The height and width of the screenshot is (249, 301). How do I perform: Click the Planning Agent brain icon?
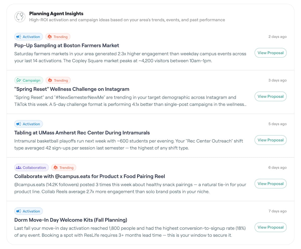tap(20, 17)
